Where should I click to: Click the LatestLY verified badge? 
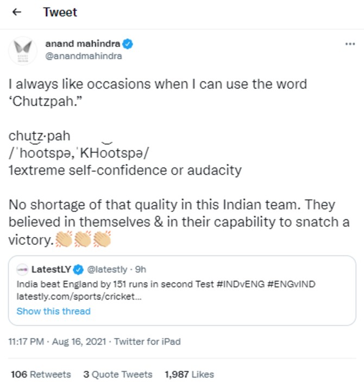(78, 269)
